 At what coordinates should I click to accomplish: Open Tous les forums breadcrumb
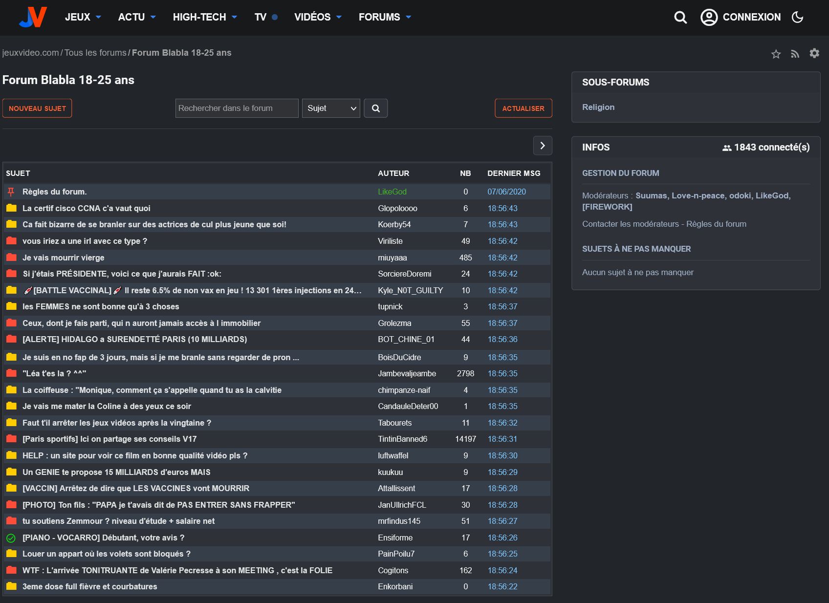(x=95, y=53)
